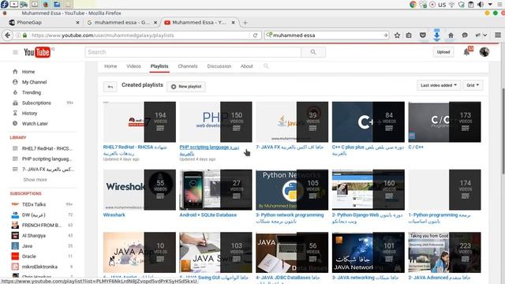505x284 pixels.
Task: Open History in the sidebar
Action: pos(29,113)
